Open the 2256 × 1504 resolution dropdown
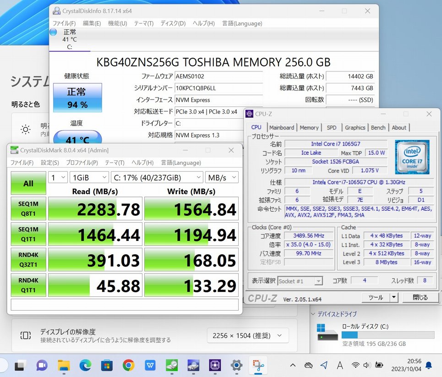This screenshot has height=377, width=442. pos(248,336)
